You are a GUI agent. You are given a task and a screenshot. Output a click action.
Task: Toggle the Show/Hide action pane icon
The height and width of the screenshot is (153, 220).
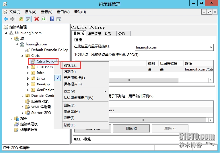coord(59,19)
